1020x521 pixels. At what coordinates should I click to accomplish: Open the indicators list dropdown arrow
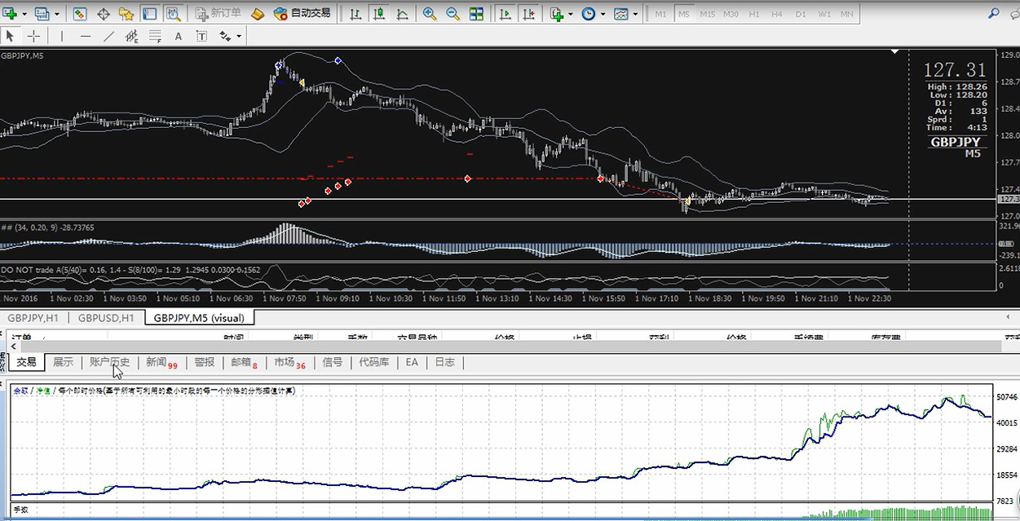[570, 14]
